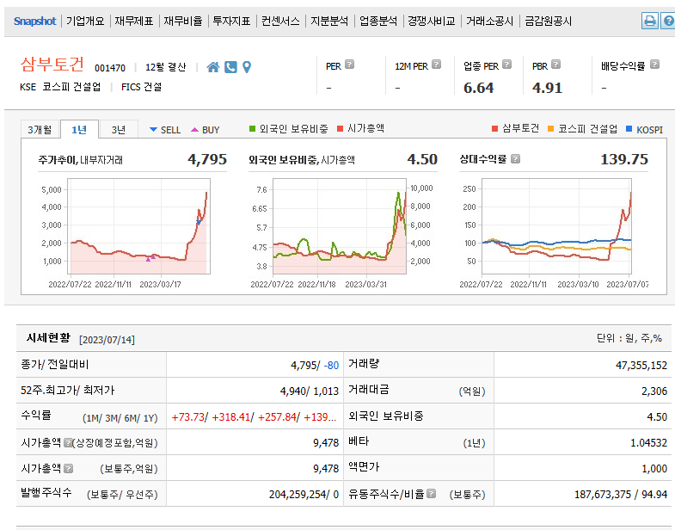
Task: Click the 삼부토건 company name
Action: [x=52, y=65]
